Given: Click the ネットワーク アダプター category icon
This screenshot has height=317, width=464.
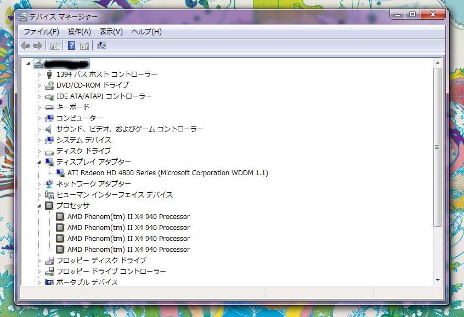Looking at the screenshot, I should click(x=49, y=184).
